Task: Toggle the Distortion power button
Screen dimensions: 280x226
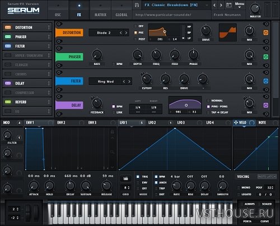Action: 266,32
